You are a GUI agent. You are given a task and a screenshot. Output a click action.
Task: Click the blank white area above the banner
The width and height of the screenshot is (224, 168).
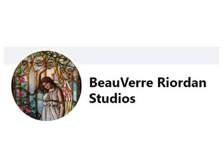112,23
